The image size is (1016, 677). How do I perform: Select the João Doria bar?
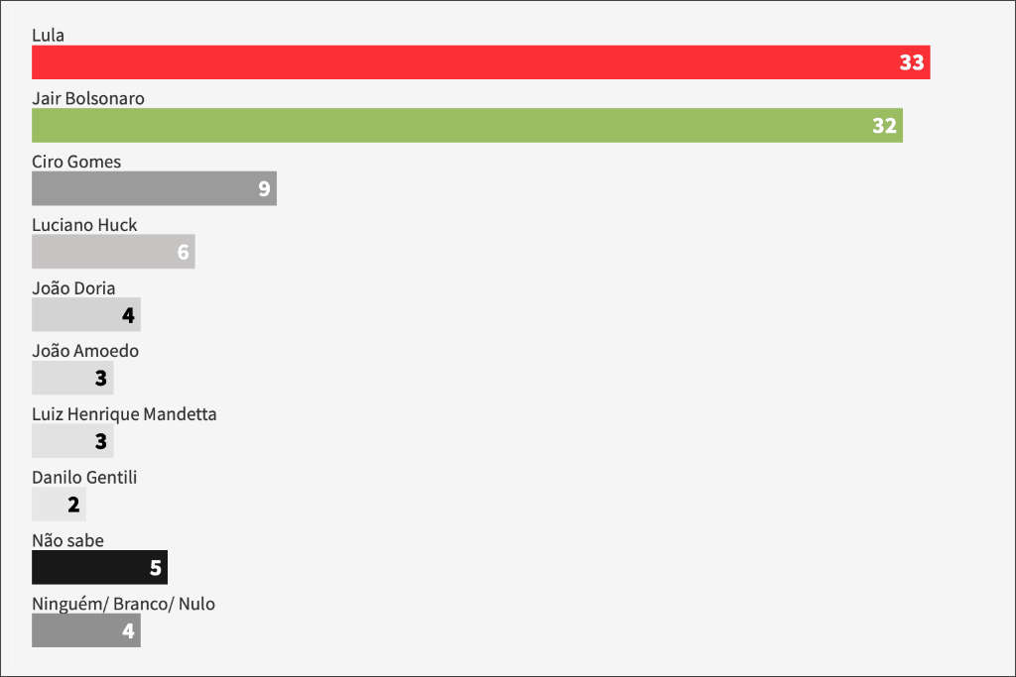[86, 314]
